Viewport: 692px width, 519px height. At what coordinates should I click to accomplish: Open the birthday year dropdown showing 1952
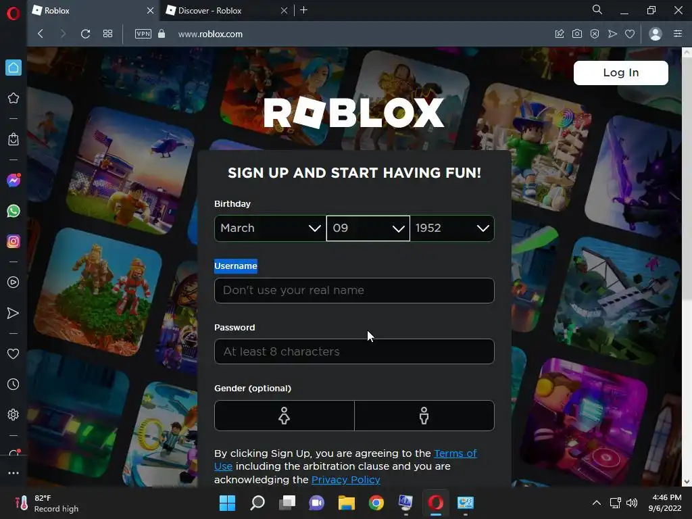(452, 228)
